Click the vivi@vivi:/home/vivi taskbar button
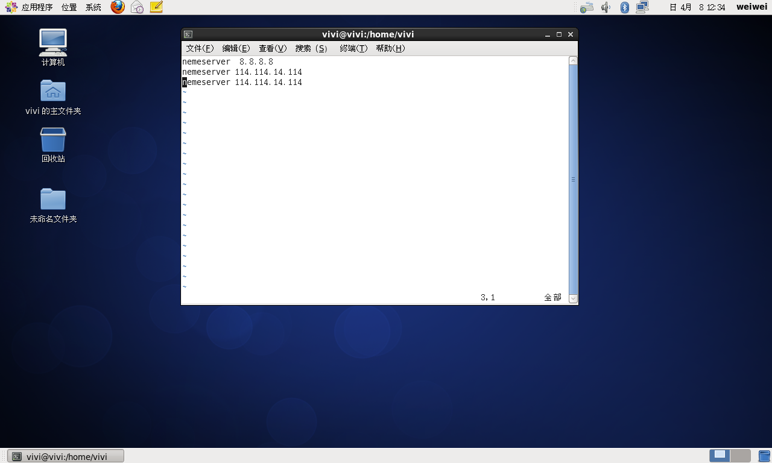This screenshot has height=463, width=772. [66, 456]
